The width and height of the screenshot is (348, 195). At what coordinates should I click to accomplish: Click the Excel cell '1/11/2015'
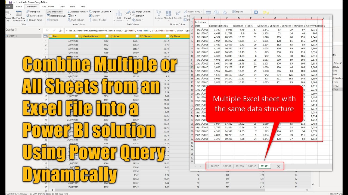point(201,30)
